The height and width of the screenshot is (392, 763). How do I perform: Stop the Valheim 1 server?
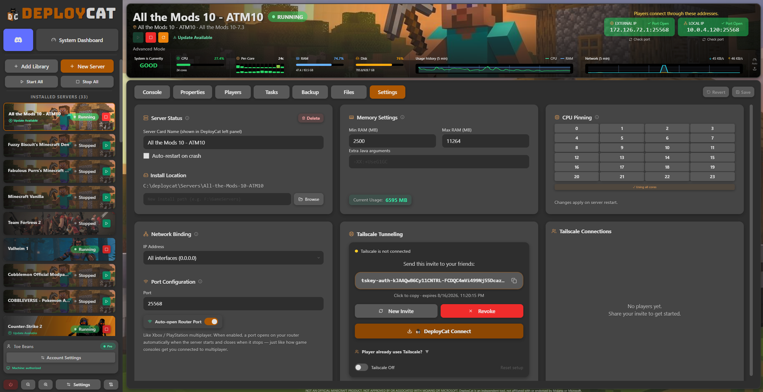(107, 249)
